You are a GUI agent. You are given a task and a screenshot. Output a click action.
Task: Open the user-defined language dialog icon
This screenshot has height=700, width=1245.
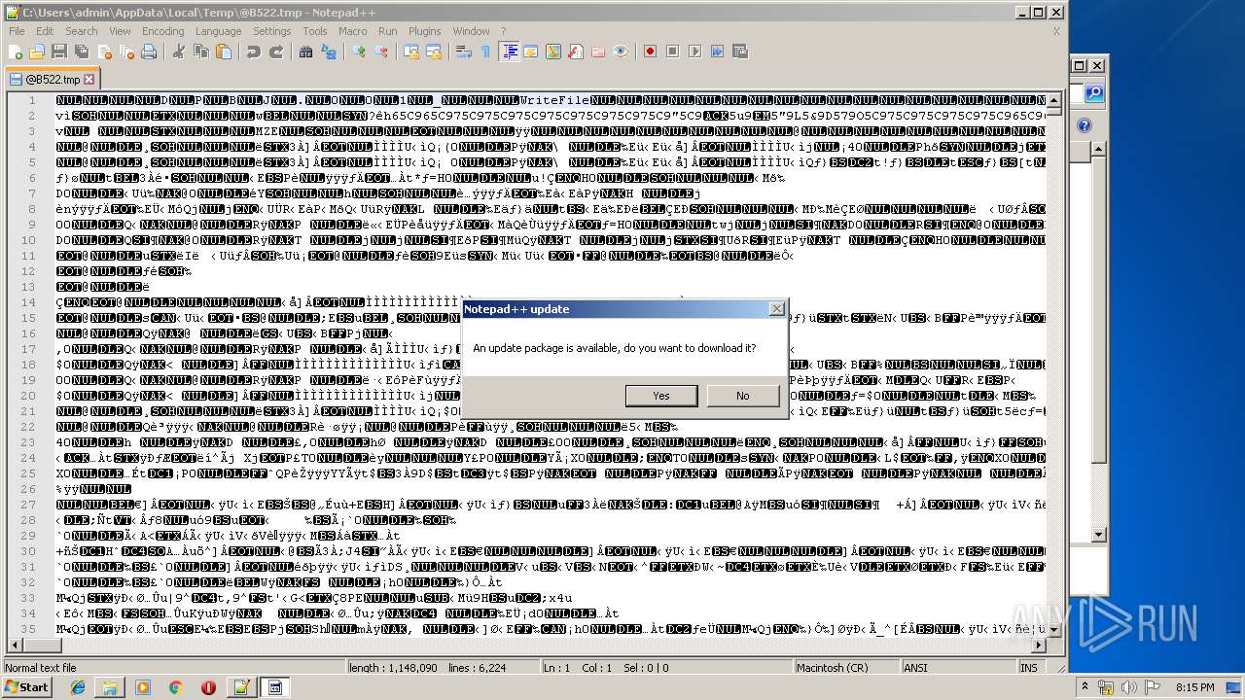coord(530,52)
